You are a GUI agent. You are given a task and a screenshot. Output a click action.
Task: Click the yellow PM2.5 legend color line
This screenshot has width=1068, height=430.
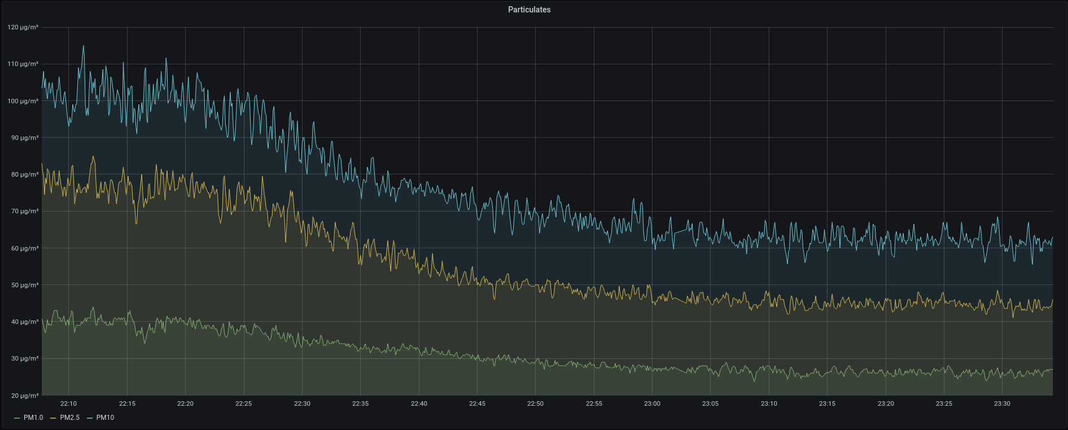click(53, 418)
